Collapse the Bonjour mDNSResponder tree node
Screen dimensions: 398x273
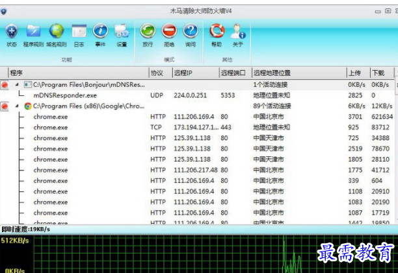pyautogui.click(x=17, y=85)
